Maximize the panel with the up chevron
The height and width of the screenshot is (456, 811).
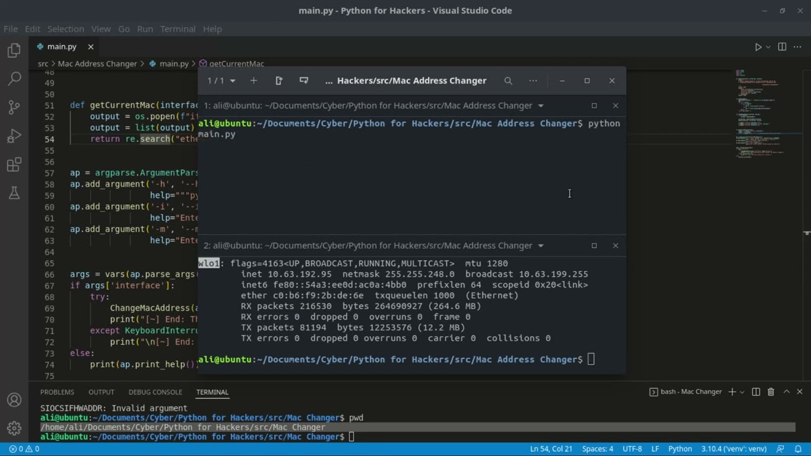point(786,392)
